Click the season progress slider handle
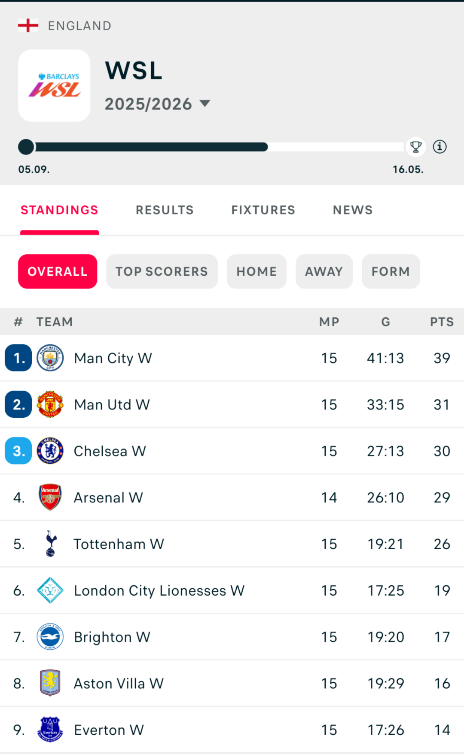The image size is (464, 754). [26, 147]
